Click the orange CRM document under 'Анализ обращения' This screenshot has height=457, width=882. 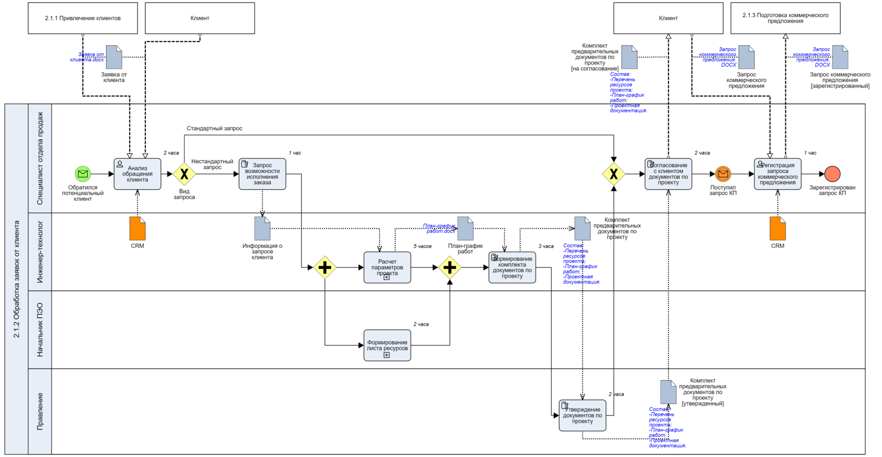(x=138, y=229)
